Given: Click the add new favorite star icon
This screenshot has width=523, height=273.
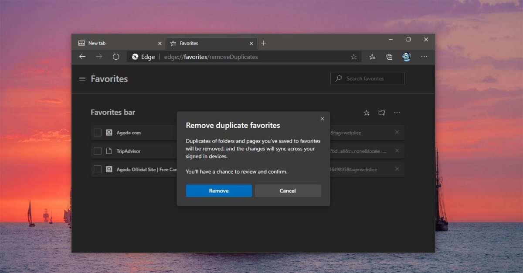Looking at the screenshot, I should pos(366,113).
